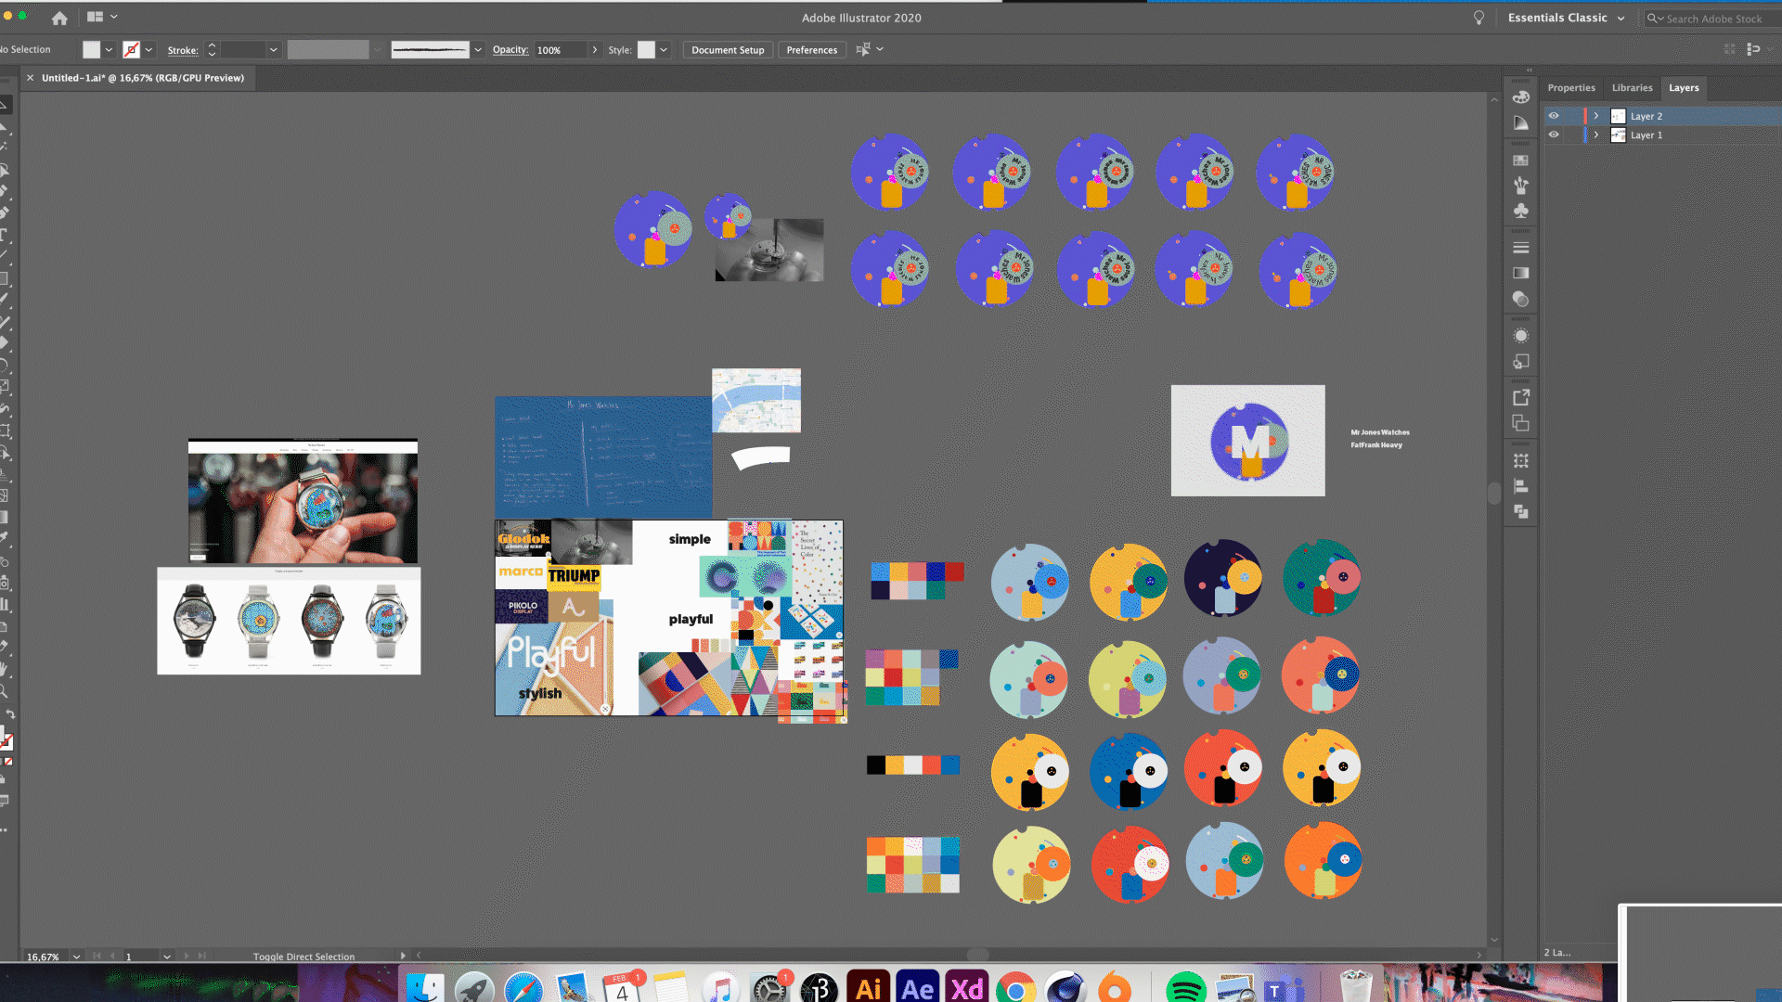Click the fill color swatch in control bar

pos(91,50)
